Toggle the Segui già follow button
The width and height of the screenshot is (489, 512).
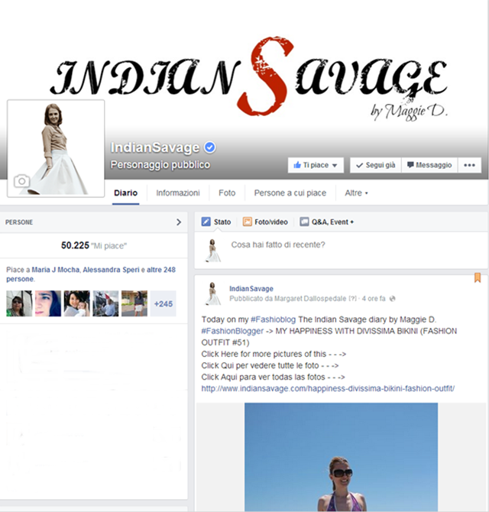[x=376, y=165]
